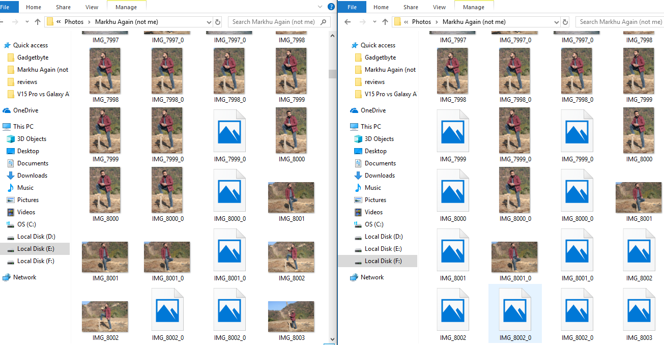The height and width of the screenshot is (345, 664).
Task: Open Manage tab in left window
Action: (126, 7)
